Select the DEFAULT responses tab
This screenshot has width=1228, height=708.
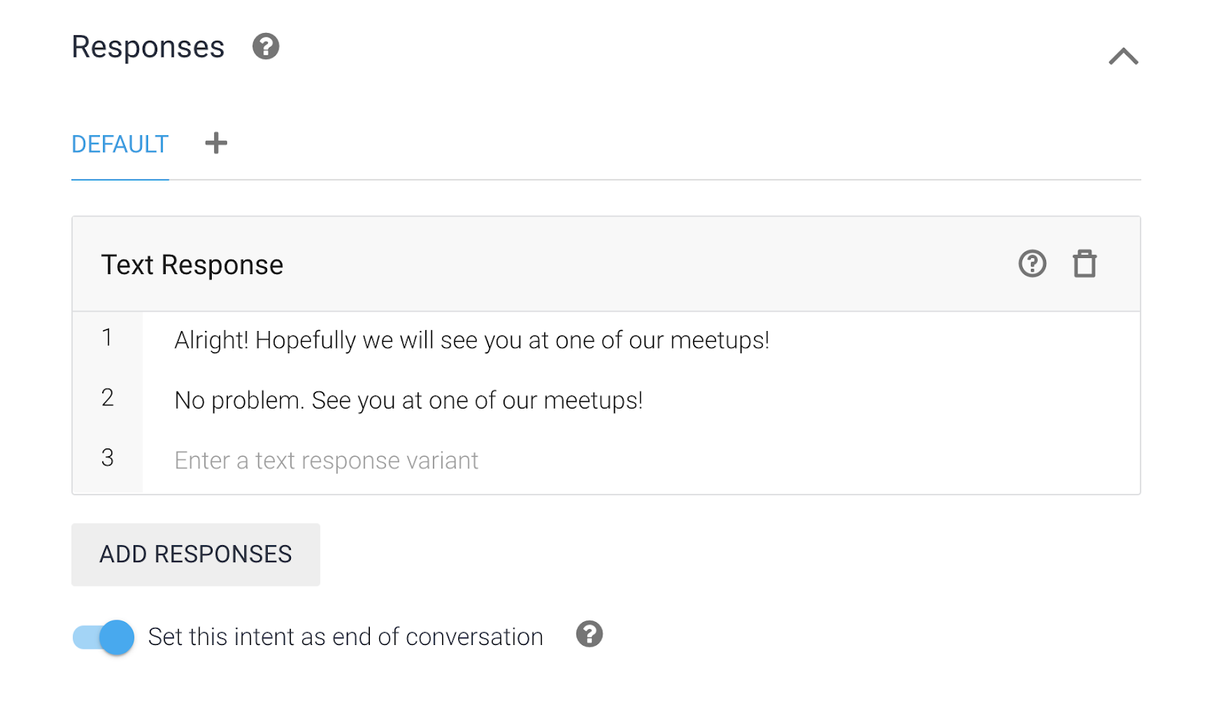120,144
